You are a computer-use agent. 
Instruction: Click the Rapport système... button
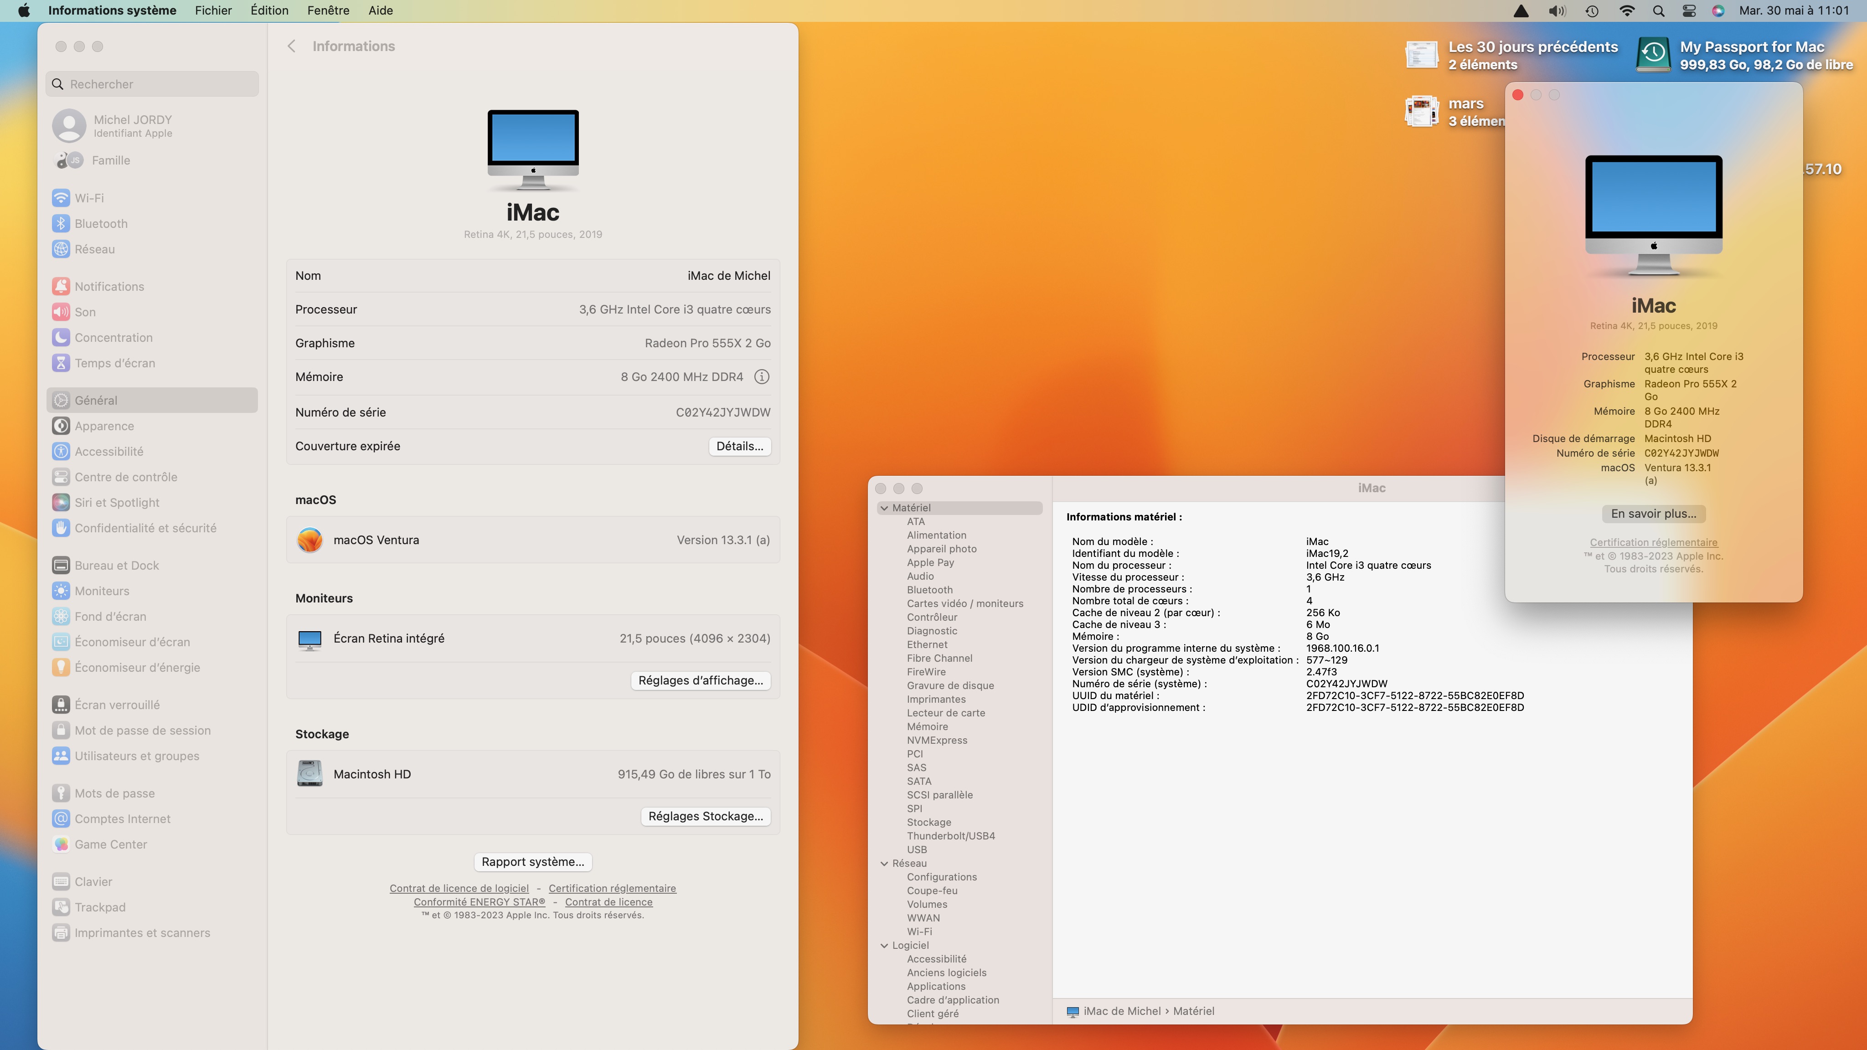(533, 862)
